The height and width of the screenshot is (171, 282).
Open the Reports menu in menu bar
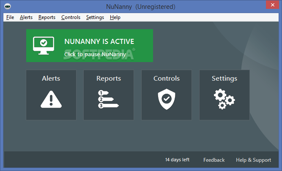[47, 17]
